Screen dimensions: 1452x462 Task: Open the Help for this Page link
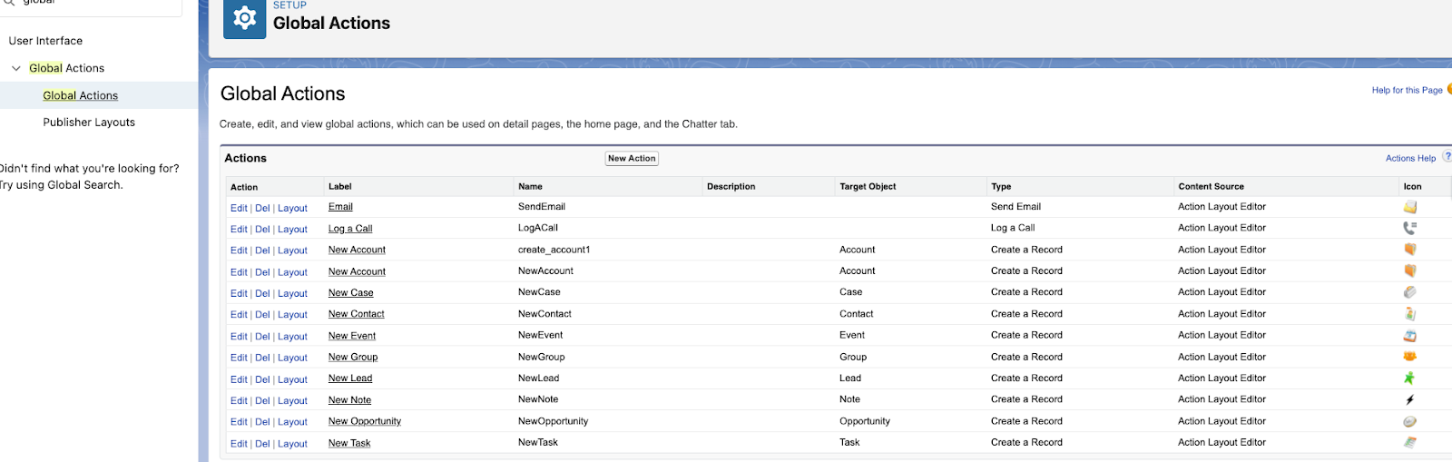[x=1407, y=90]
